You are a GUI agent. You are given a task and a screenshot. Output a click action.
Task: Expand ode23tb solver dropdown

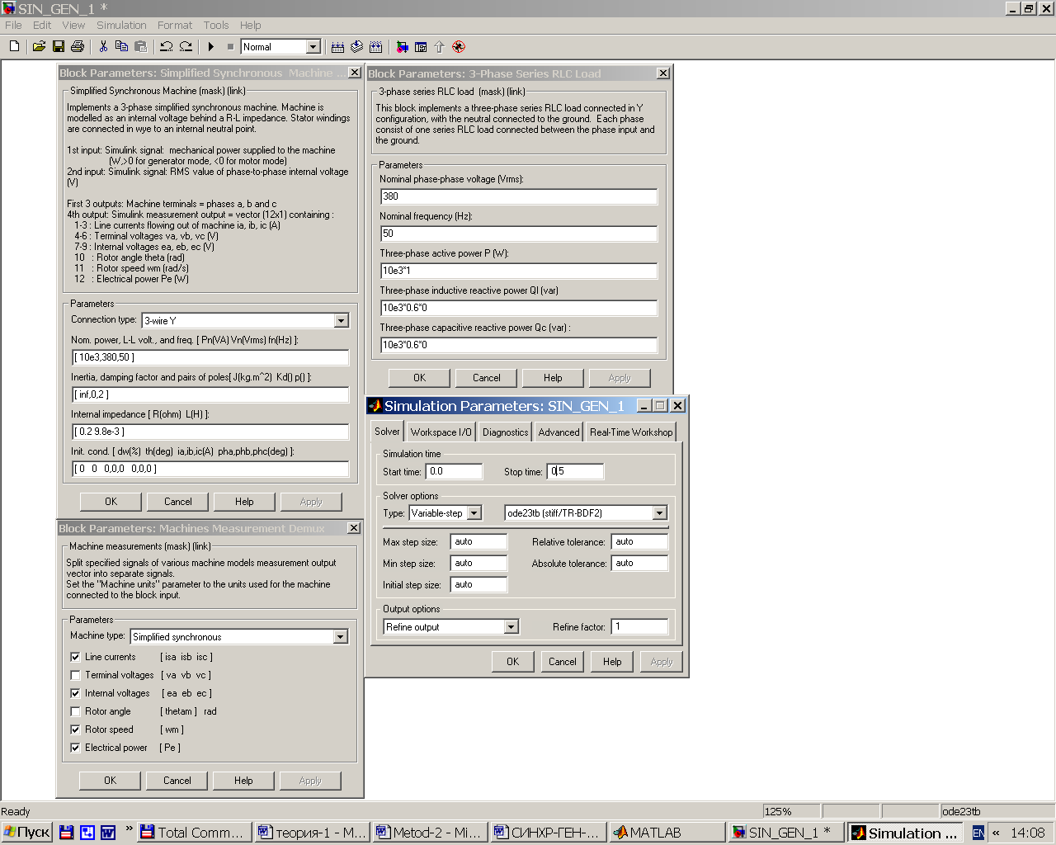click(x=659, y=513)
